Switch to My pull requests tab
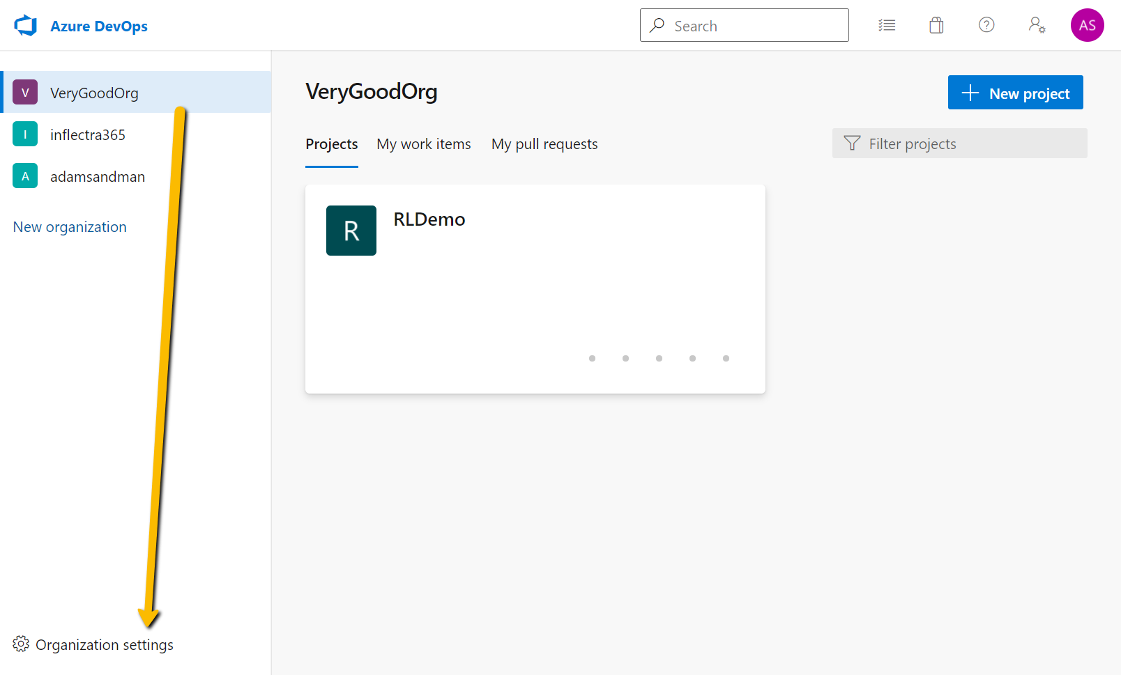This screenshot has width=1121, height=675. pyautogui.click(x=544, y=144)
